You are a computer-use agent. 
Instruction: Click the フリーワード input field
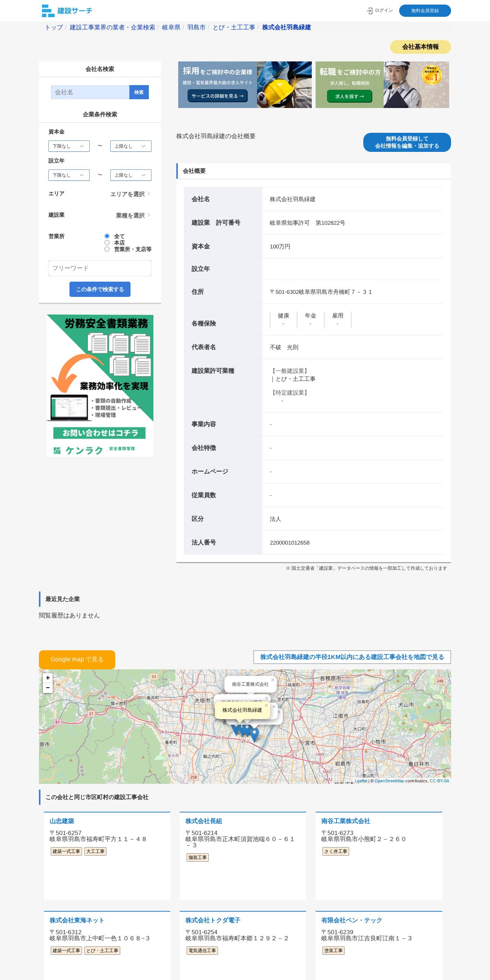tap(100, 268)
